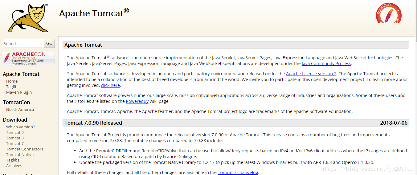Click the Support Apache feather badge
The height and width of the screenshot is (175, 417).
tap(389, 13)
